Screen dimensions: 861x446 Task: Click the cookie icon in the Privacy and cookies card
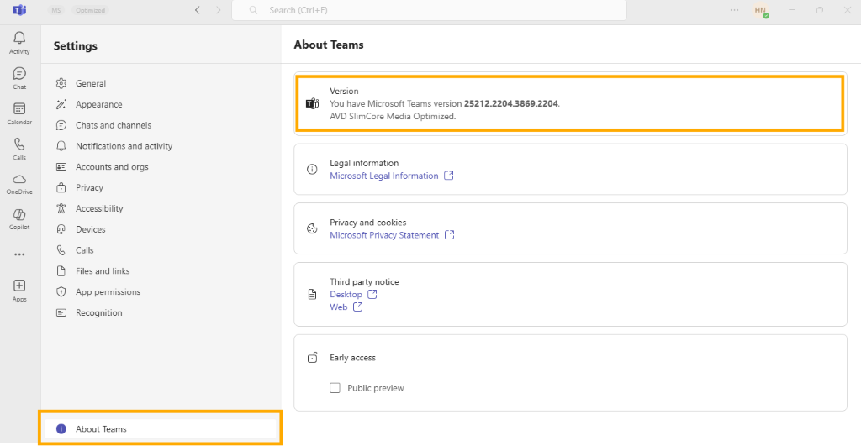coord(312,228)
